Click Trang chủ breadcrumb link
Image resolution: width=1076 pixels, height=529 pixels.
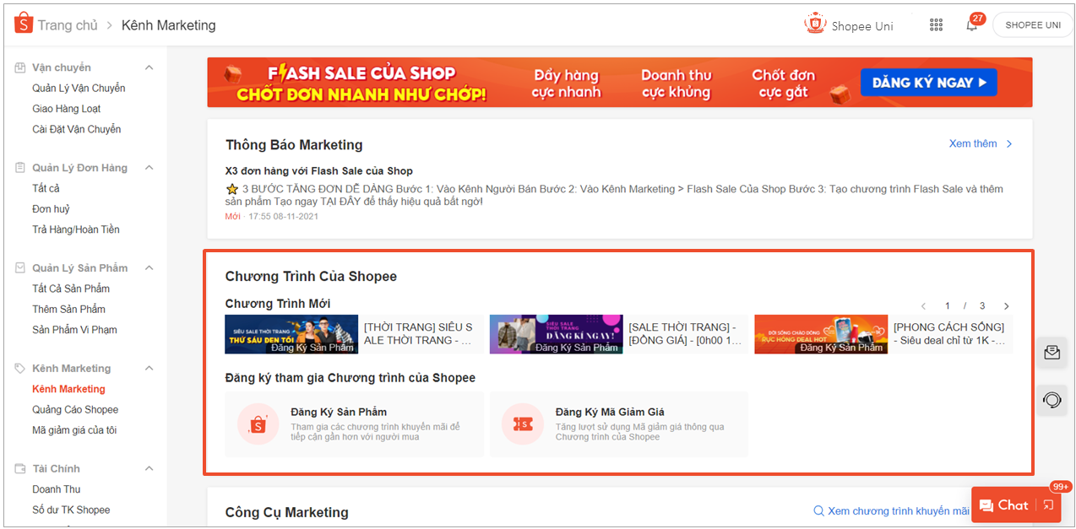[x=67, y=25]
